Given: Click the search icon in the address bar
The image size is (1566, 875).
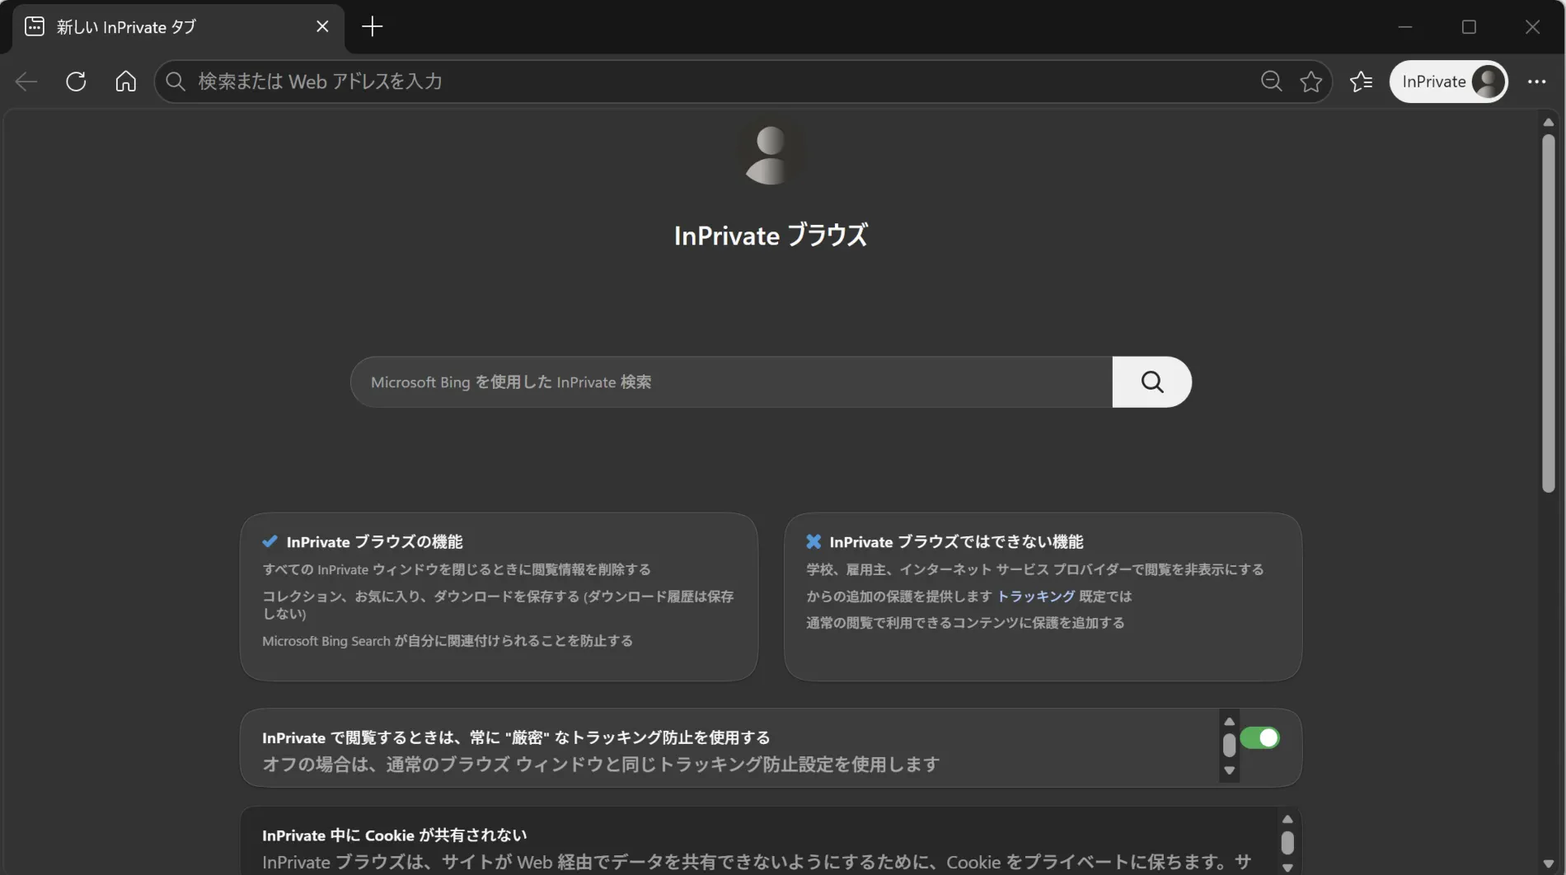Looking at the screenshot, I should tap(175, 81).
